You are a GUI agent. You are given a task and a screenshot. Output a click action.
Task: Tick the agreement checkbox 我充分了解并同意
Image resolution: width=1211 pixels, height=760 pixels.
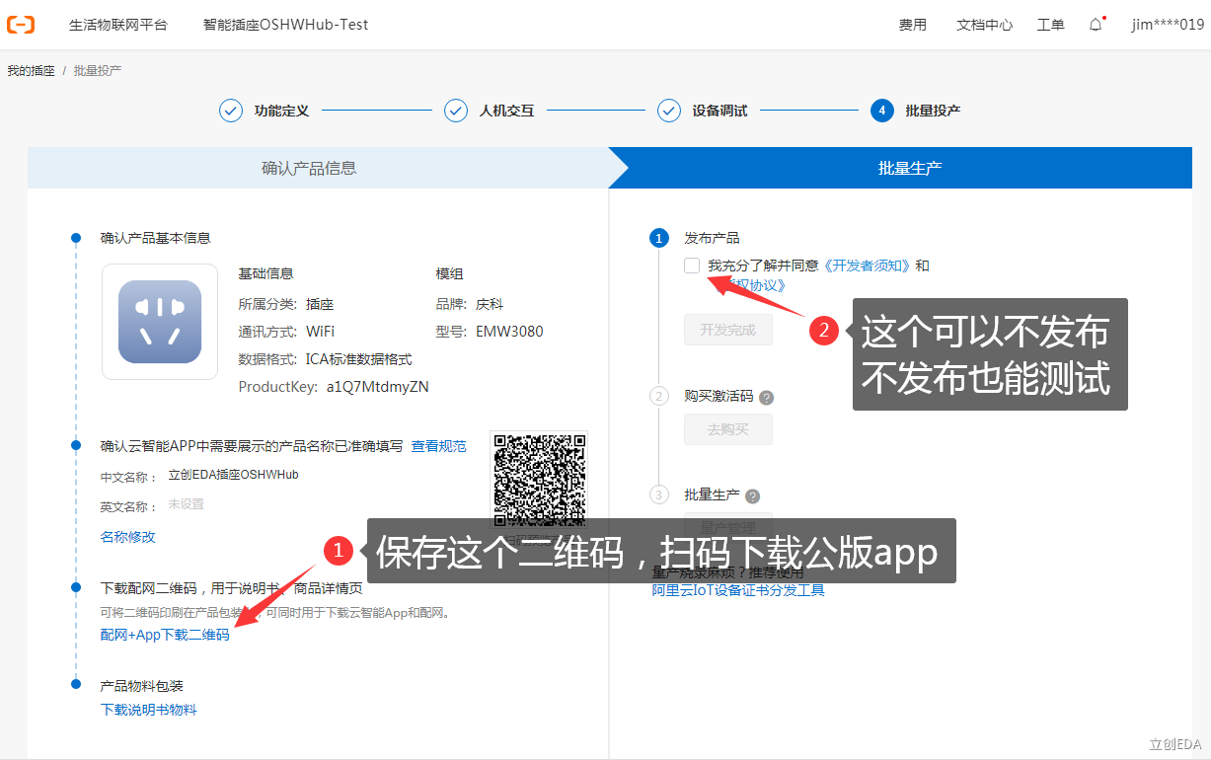[692, 266]
